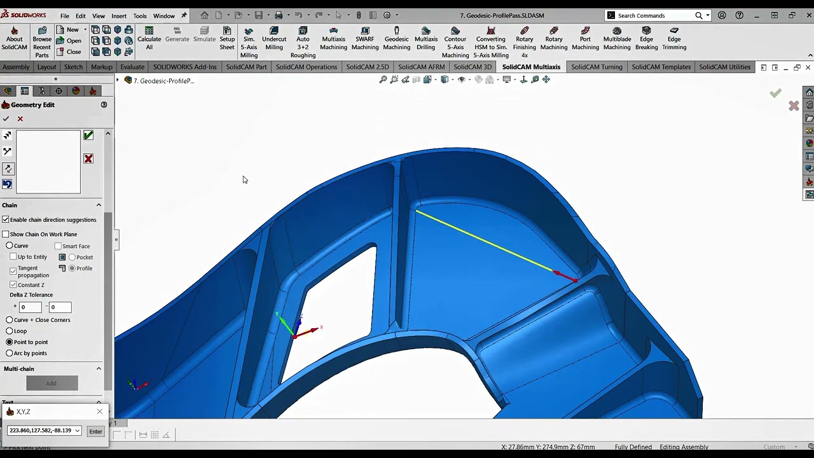Open Sim. 5-Axis Milling operation

click(x=249, y=42)
